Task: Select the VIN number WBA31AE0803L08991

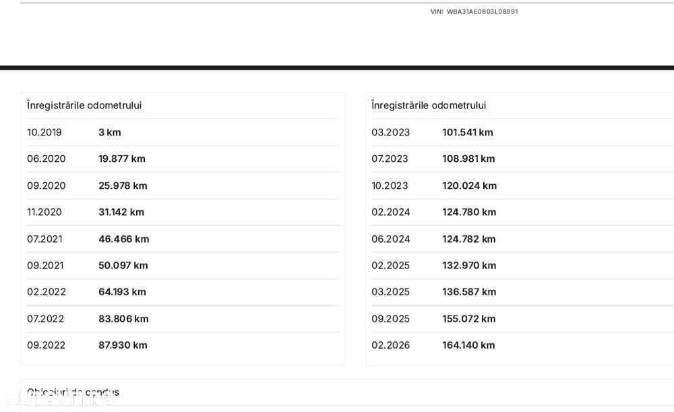Action: tap(482, 11)
